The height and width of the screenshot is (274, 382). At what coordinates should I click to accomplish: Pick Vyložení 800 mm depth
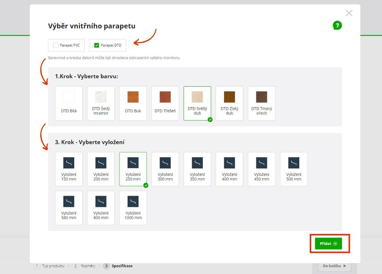point(101,208)
